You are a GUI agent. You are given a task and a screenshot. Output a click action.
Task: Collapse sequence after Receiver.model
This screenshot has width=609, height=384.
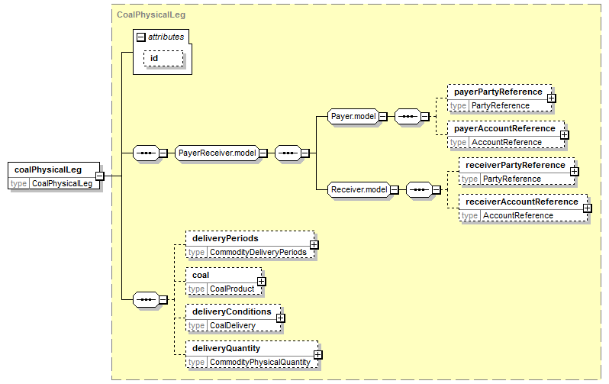pos(437,189)
